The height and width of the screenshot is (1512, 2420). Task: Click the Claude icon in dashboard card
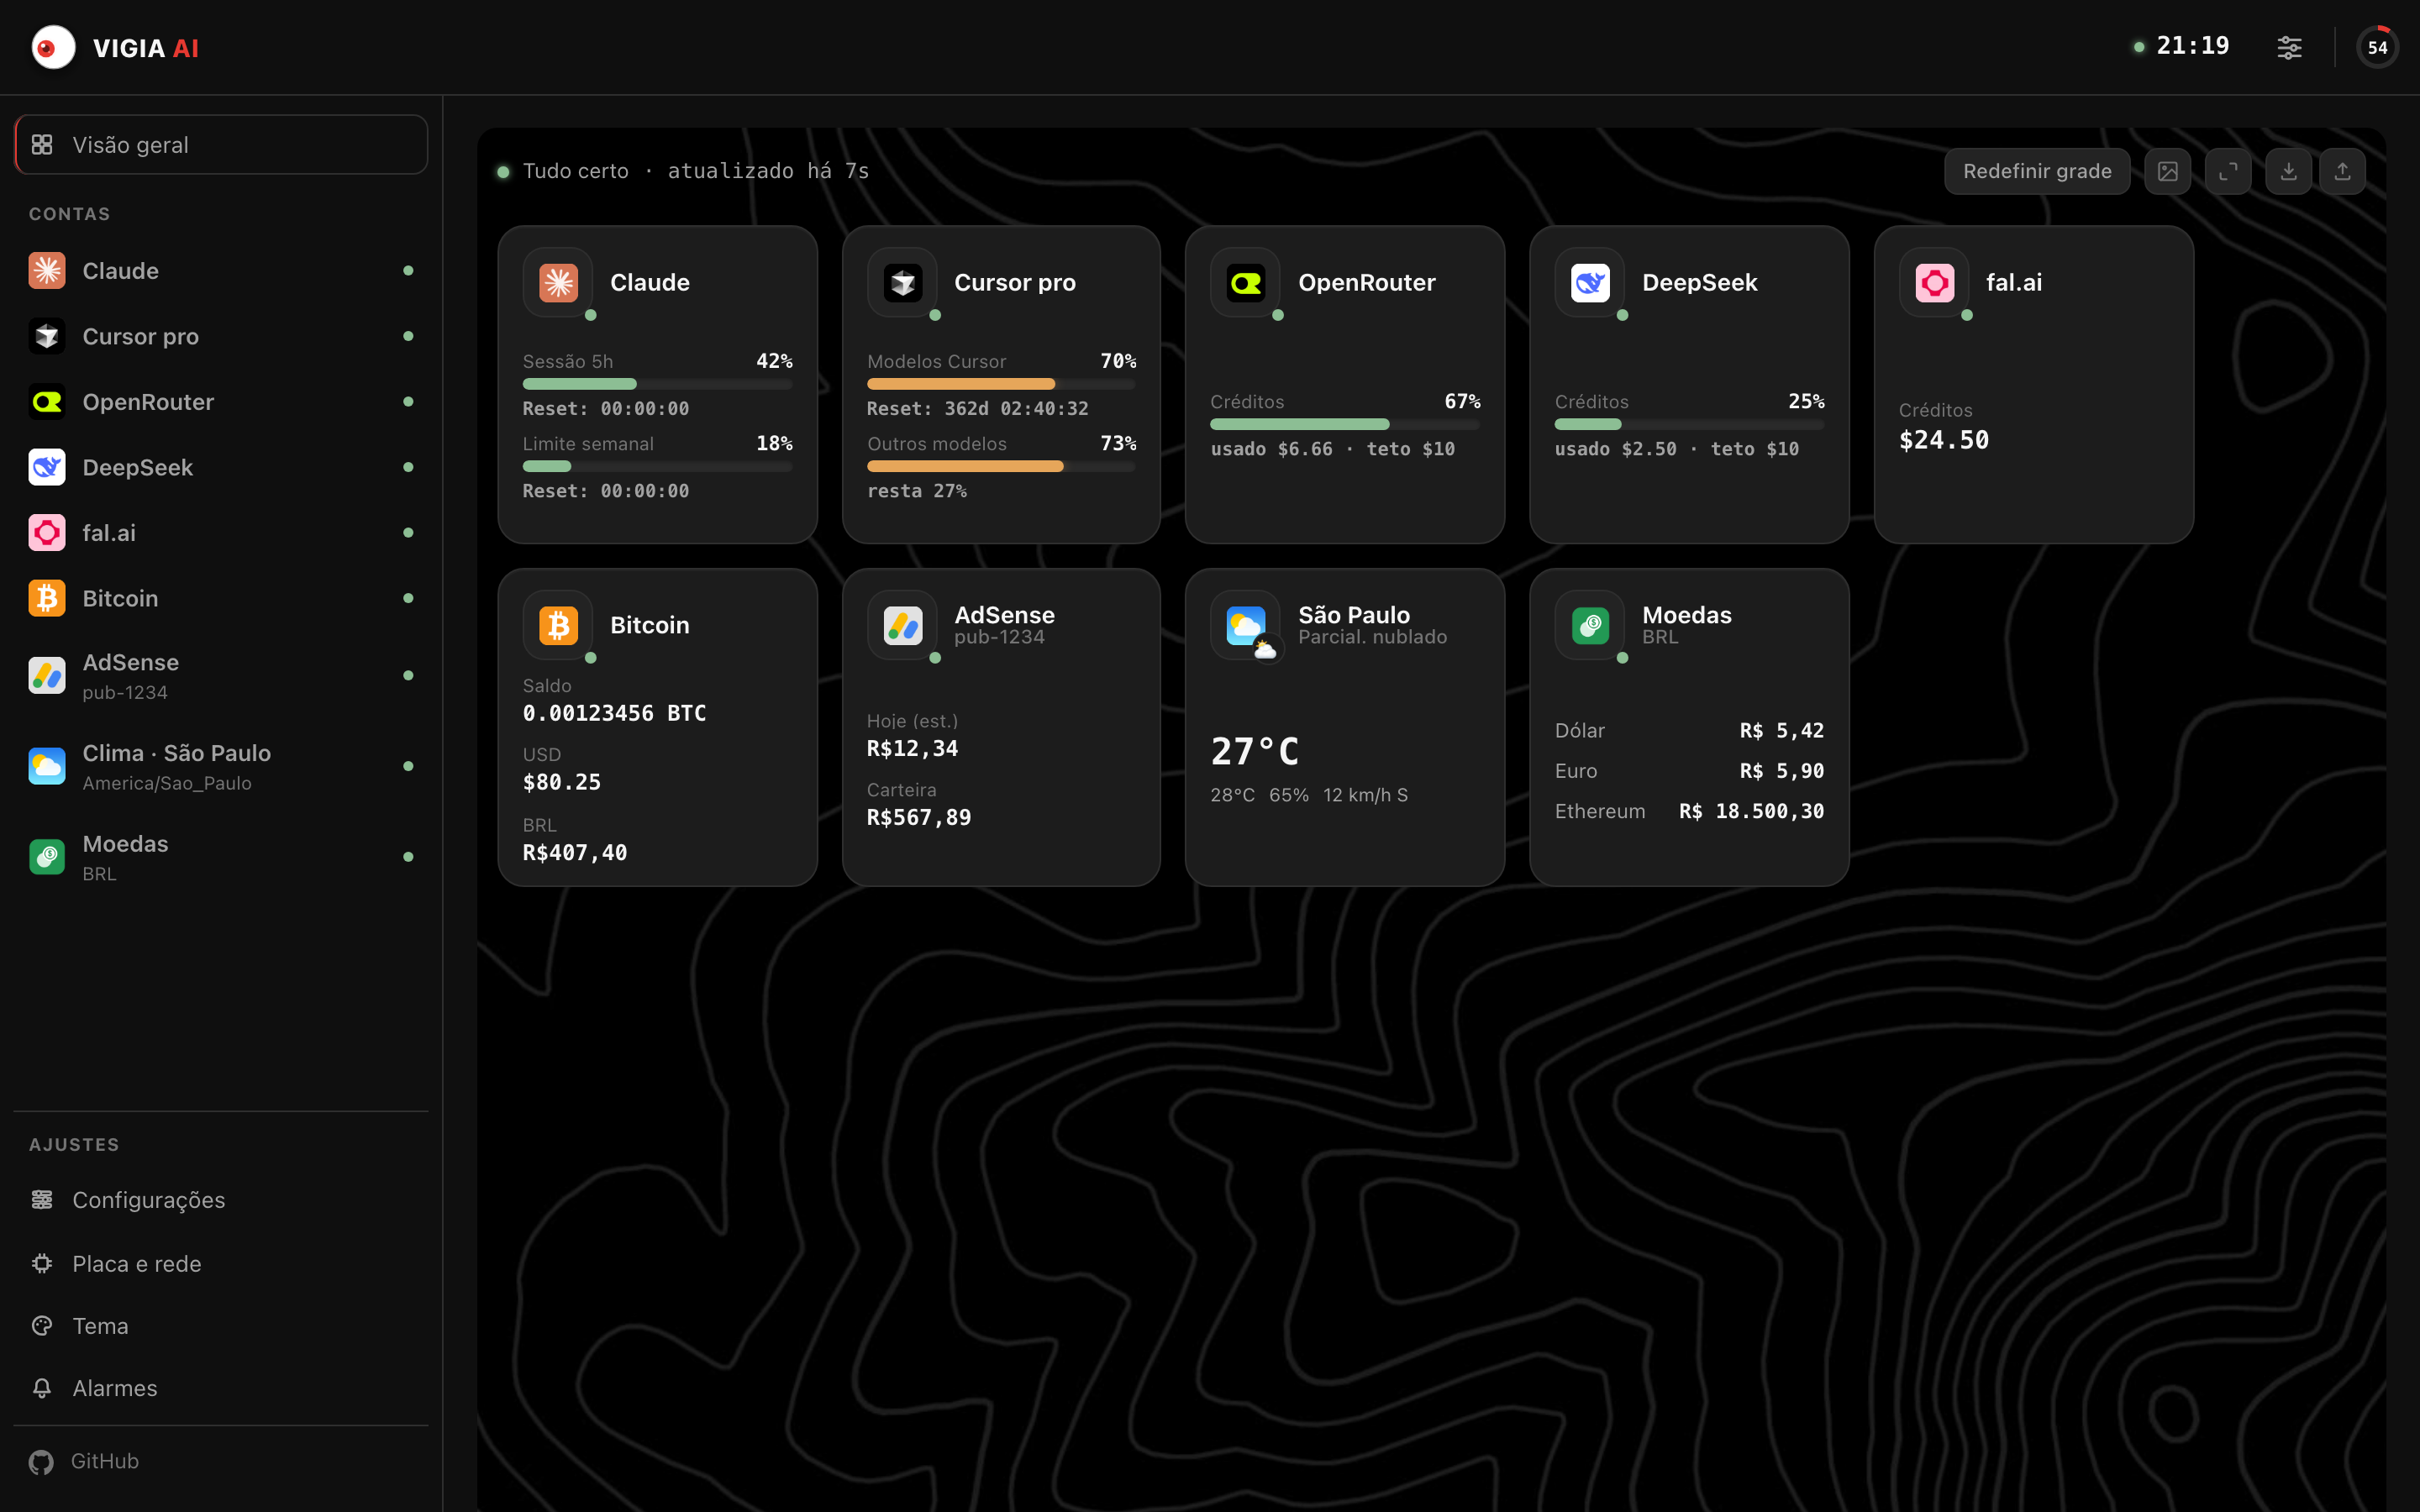(558, 282)
